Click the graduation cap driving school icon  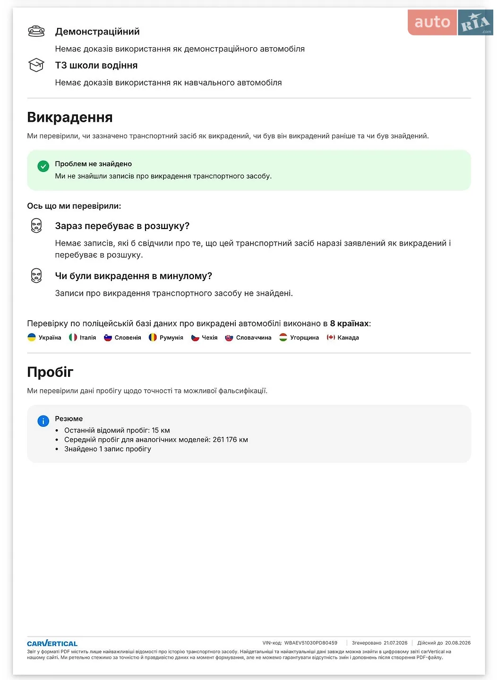click(x=36, y=65)
